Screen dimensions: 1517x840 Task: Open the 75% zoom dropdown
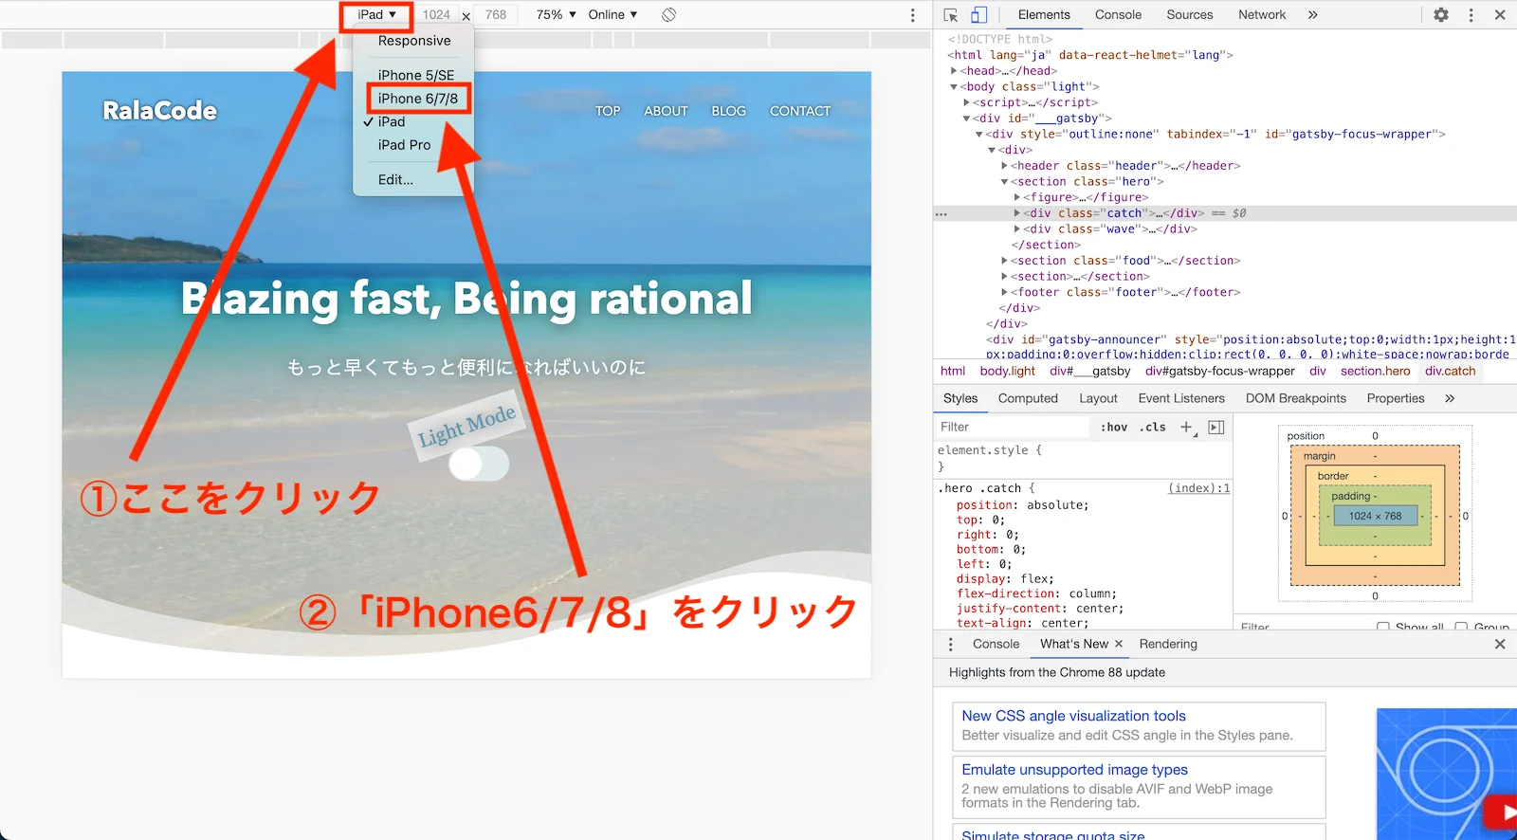tap(556, 15)
